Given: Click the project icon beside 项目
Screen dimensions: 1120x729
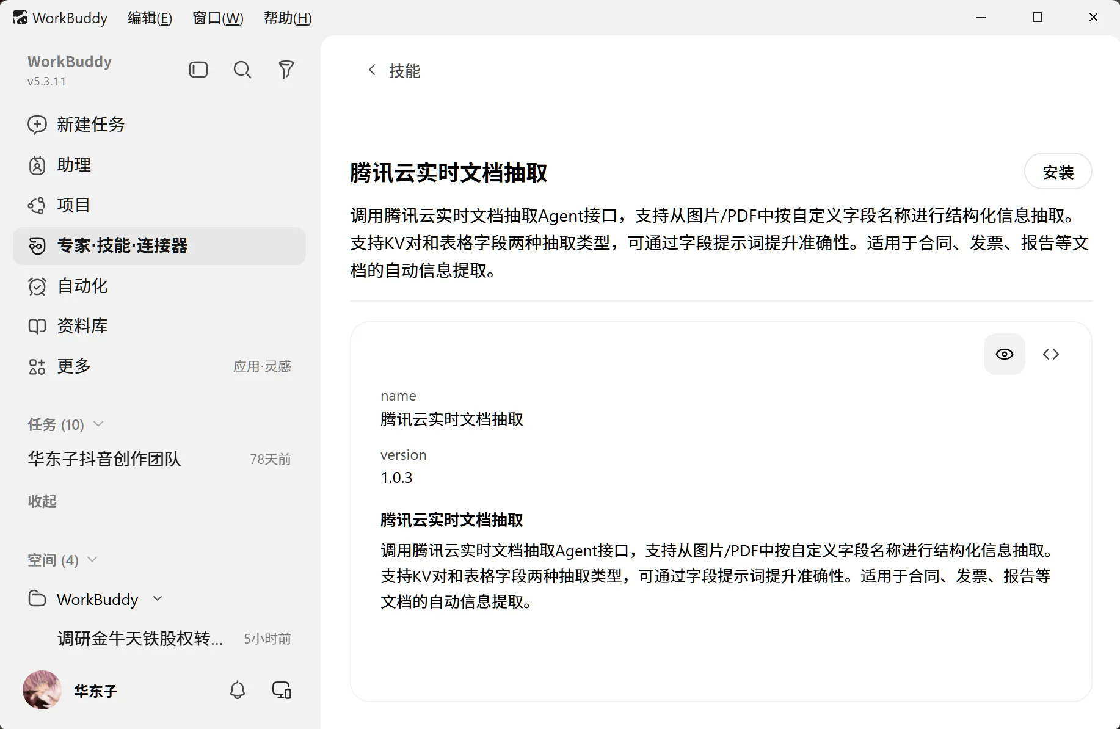Looking at the screenshot, I should [x=37, y=205].
